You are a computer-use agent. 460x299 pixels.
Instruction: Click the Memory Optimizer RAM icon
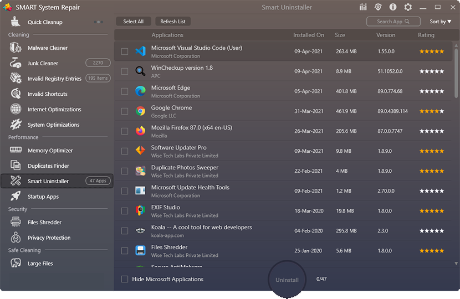(16, 150)
